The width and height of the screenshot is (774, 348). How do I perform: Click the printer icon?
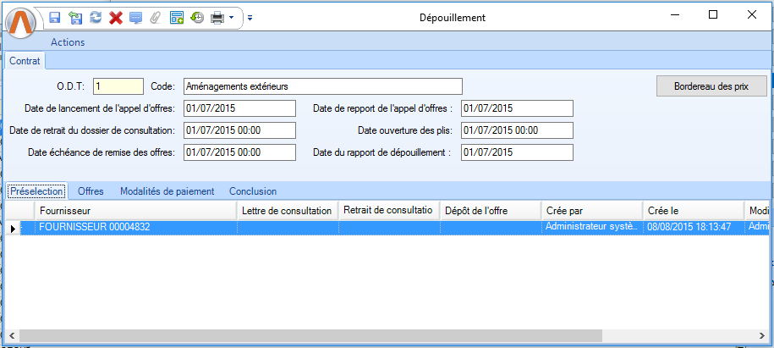click(217, 17)
